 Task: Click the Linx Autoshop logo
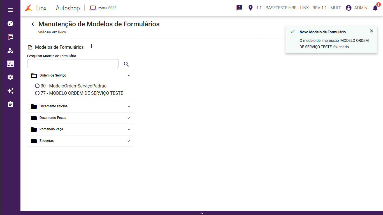52,8
